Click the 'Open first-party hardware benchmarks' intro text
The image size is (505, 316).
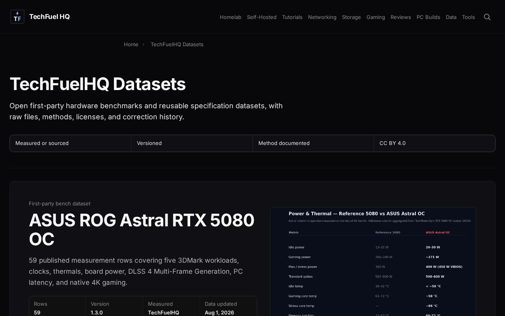click(x=146, y=111)
